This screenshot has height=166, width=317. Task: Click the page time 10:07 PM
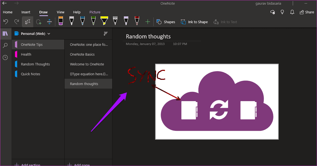click(x=180, y=44)
